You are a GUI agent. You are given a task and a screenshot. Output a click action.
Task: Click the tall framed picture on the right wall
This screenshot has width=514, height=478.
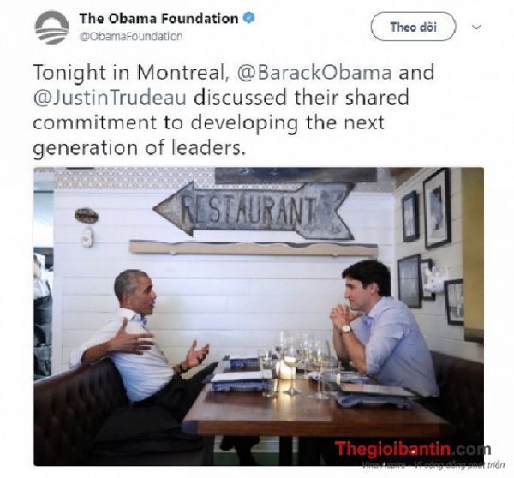[437, 209]
